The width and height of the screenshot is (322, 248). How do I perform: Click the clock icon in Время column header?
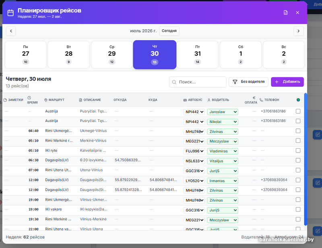[x=29, y=98]
